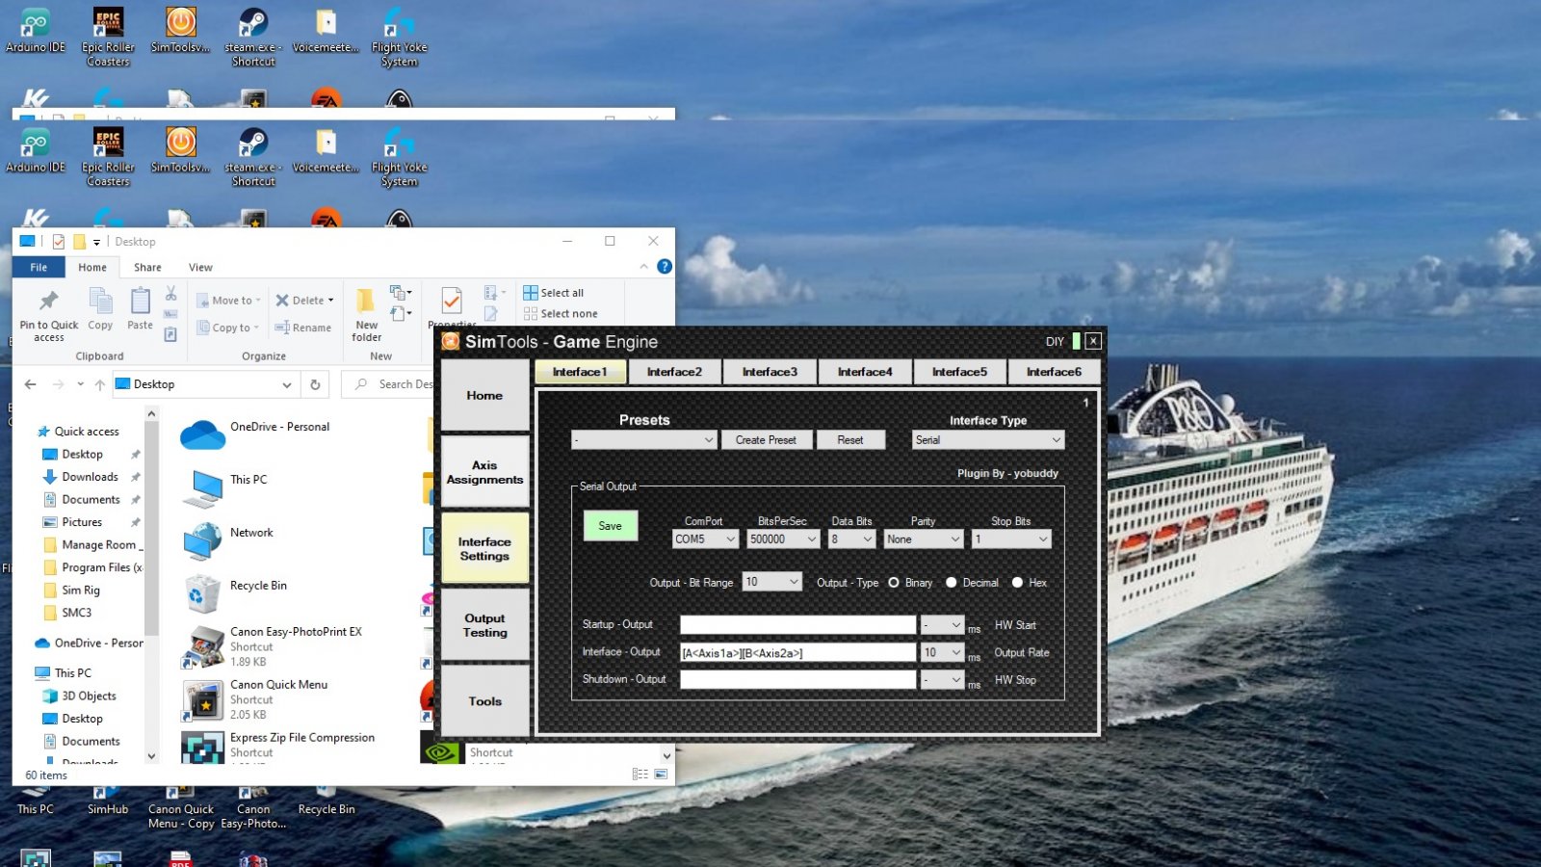The height and width of the screenshot is (867, 1541).
Task: Open the ComPort COM5 dropdown
Action: coord(705,539)
